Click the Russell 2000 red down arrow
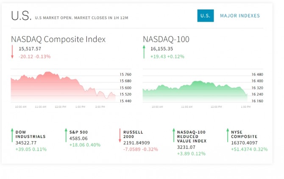284x179 pixels. tap(120, 136)
